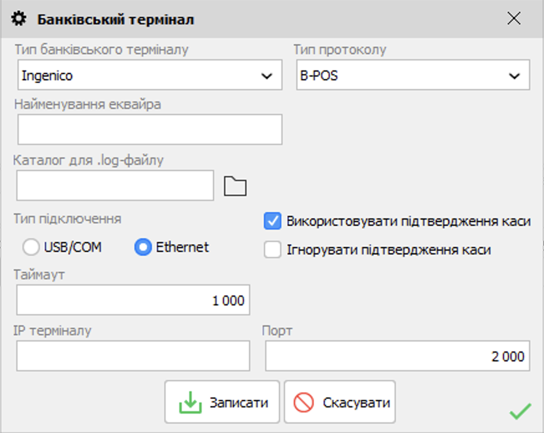Click the IP терміналу input field
This screenshot has width=544, height=433.
(x=133, y=356)
